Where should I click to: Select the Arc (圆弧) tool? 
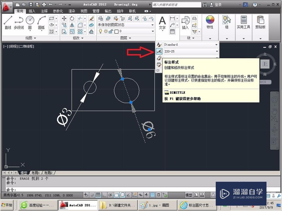[x=41, y=23]
